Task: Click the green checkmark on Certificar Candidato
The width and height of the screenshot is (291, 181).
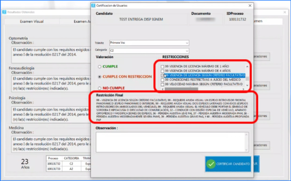Action: (x=211, y=164)
